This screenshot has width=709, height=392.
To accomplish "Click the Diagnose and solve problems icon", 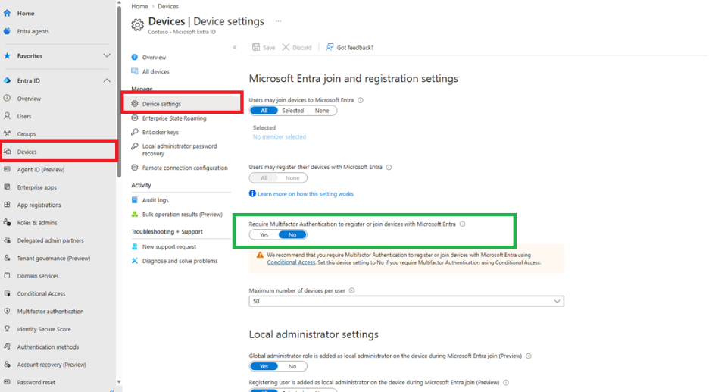I will click(x=135, y=261).
